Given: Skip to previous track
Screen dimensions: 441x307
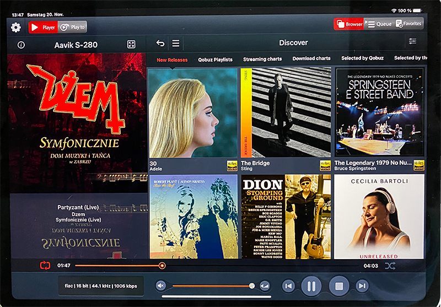Looking at the screenshot, I should click(x=288, y=286).
